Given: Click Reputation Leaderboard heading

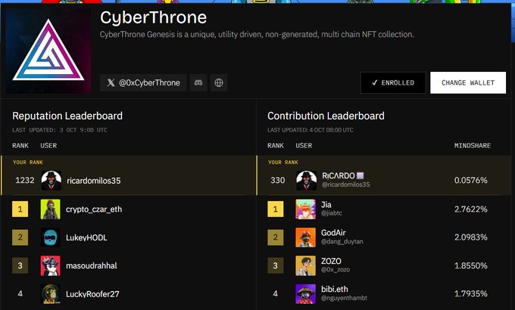Looking at the screenshot, I should (x=67, y=116).
